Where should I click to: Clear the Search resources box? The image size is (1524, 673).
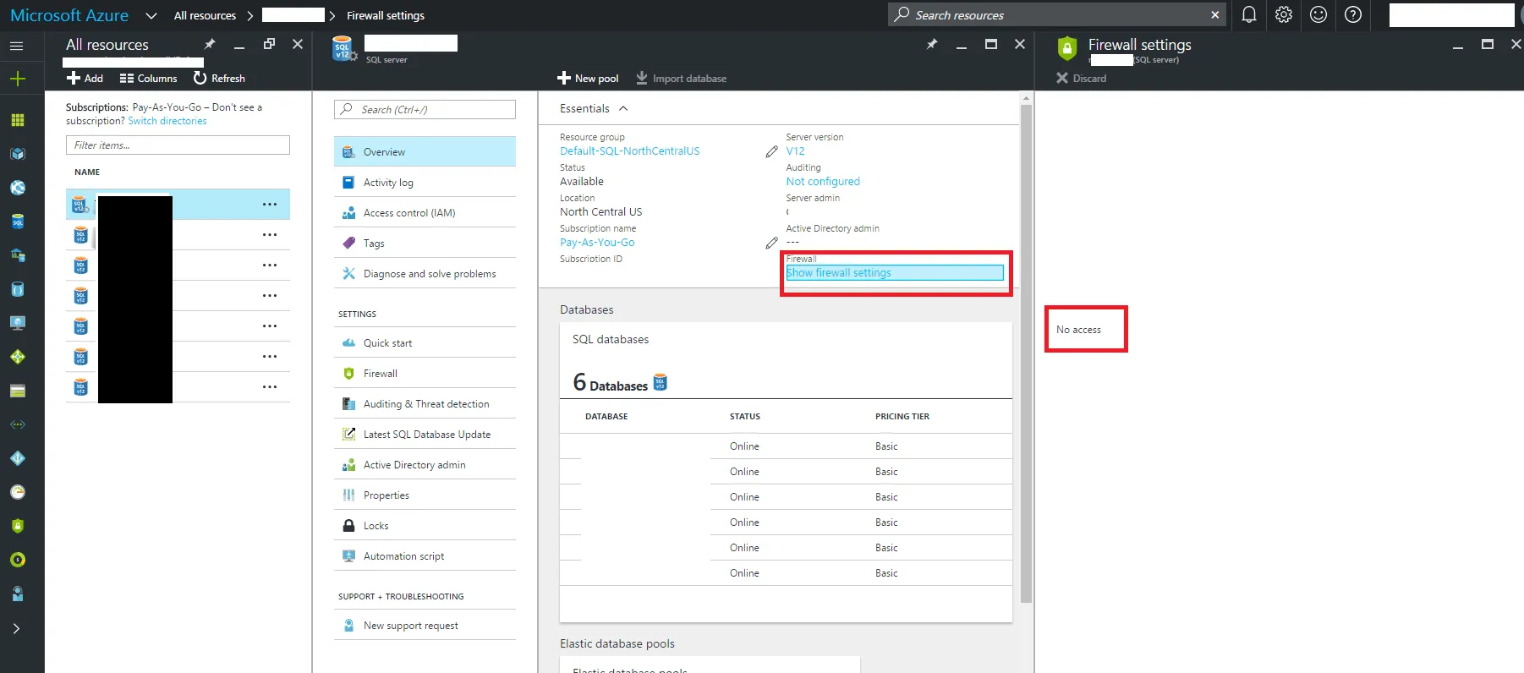tap(1215, 14)
